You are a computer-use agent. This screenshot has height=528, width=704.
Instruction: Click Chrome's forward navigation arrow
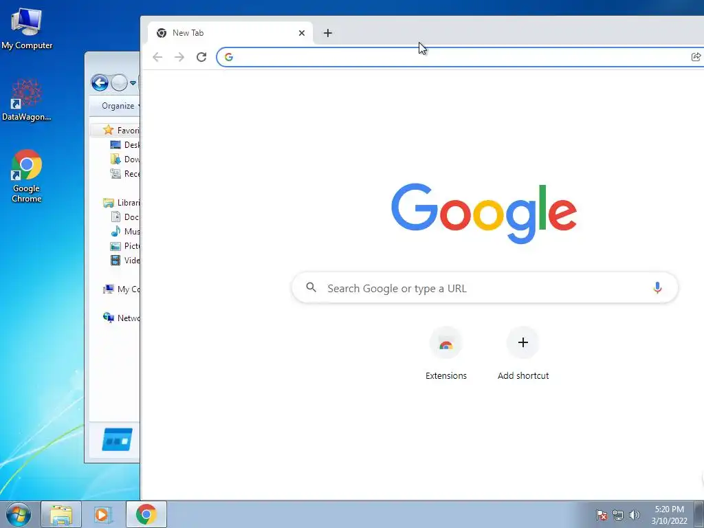[179, 57]
